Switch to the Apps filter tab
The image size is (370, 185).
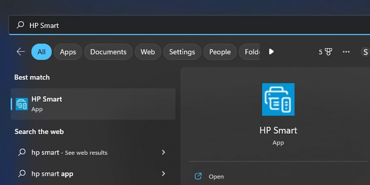pyautogui.click(x=68, y=52)
